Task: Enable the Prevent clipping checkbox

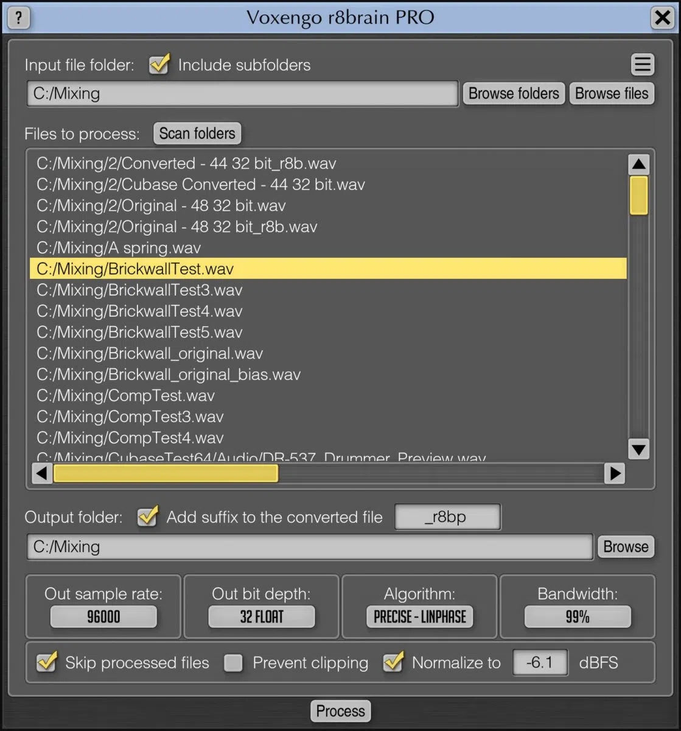Action: pyautogui.click(x=233, y=663)
